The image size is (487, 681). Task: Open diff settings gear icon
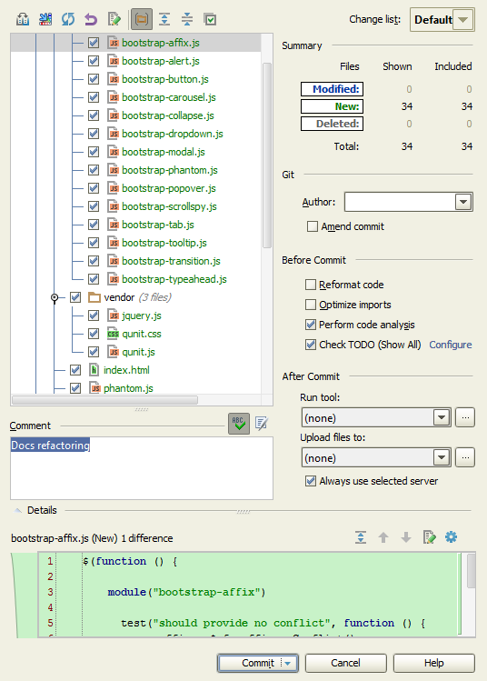pyautogui.click(x=451, y=537)
